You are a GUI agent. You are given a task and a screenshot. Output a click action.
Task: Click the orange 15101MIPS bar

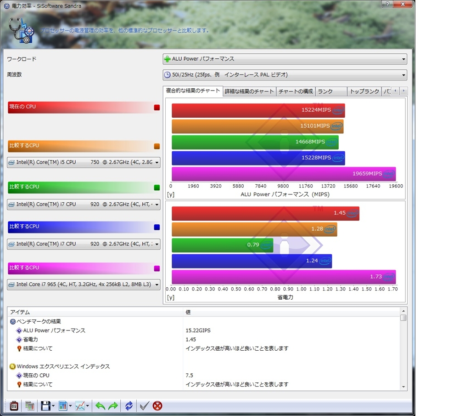(x=257, y=126)
